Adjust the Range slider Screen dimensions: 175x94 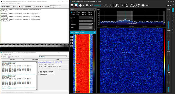[168, 65]
